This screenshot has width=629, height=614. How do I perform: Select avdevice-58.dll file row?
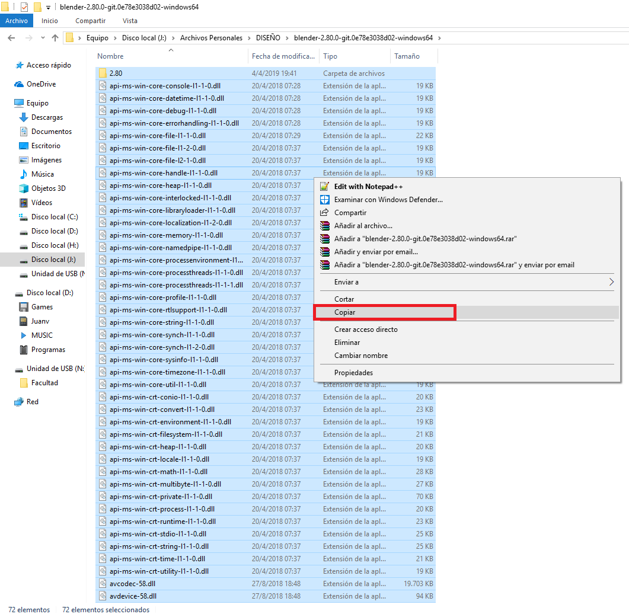tap(266, 596)
